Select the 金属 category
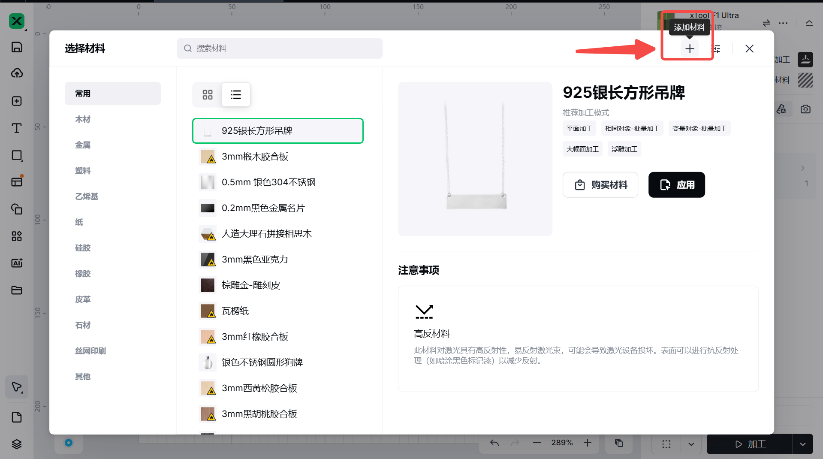823x459 pixels. (83, 145)
